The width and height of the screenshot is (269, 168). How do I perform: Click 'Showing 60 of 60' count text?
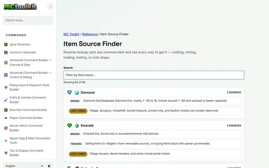click(74, 82)
